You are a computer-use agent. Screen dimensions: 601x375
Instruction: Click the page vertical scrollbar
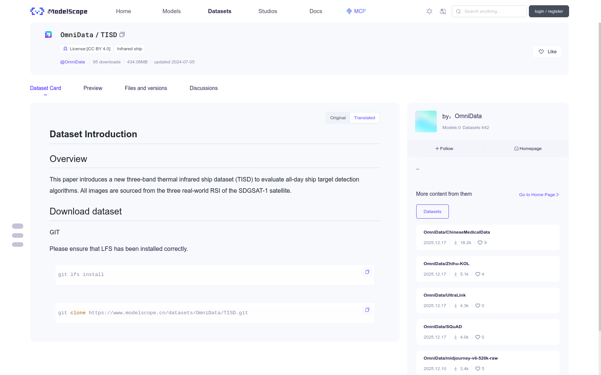(599, 176)
